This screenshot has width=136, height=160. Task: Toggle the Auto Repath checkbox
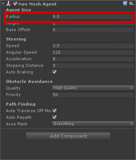54,117
